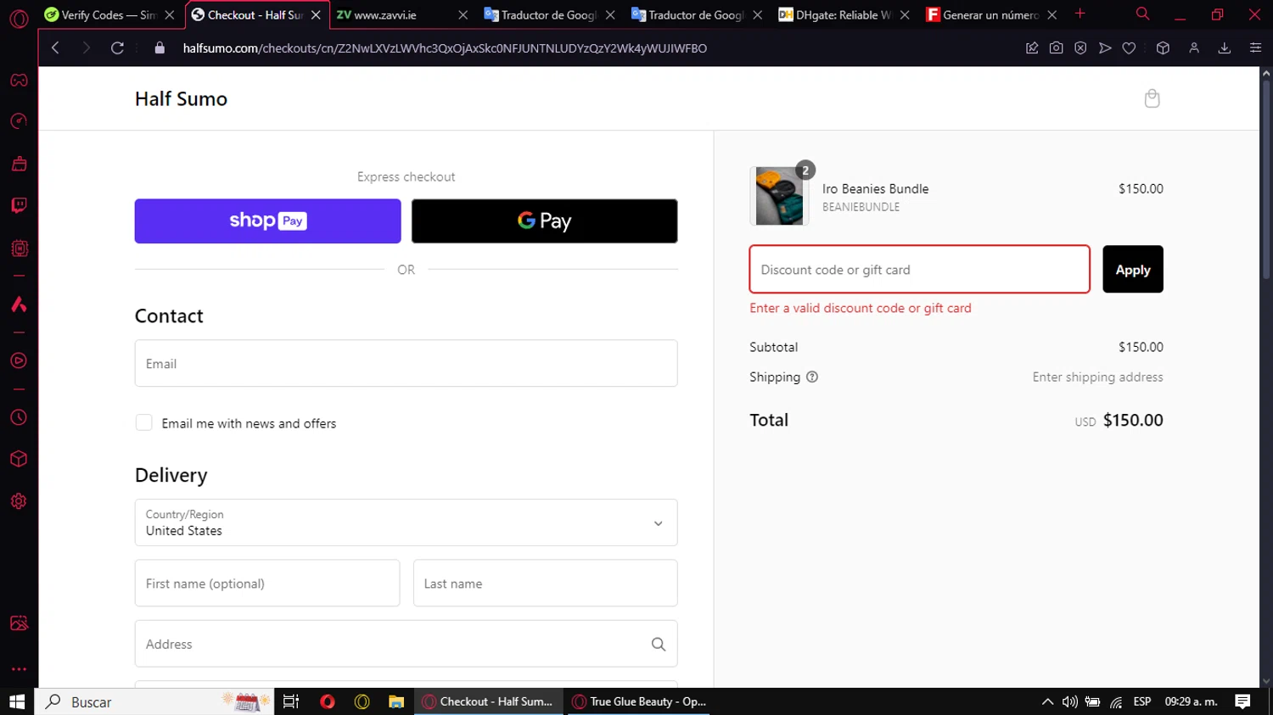Screen dimensions: 1273x715
Task: Open Aria AI icon in sidebar
Action: click(19, 304)
